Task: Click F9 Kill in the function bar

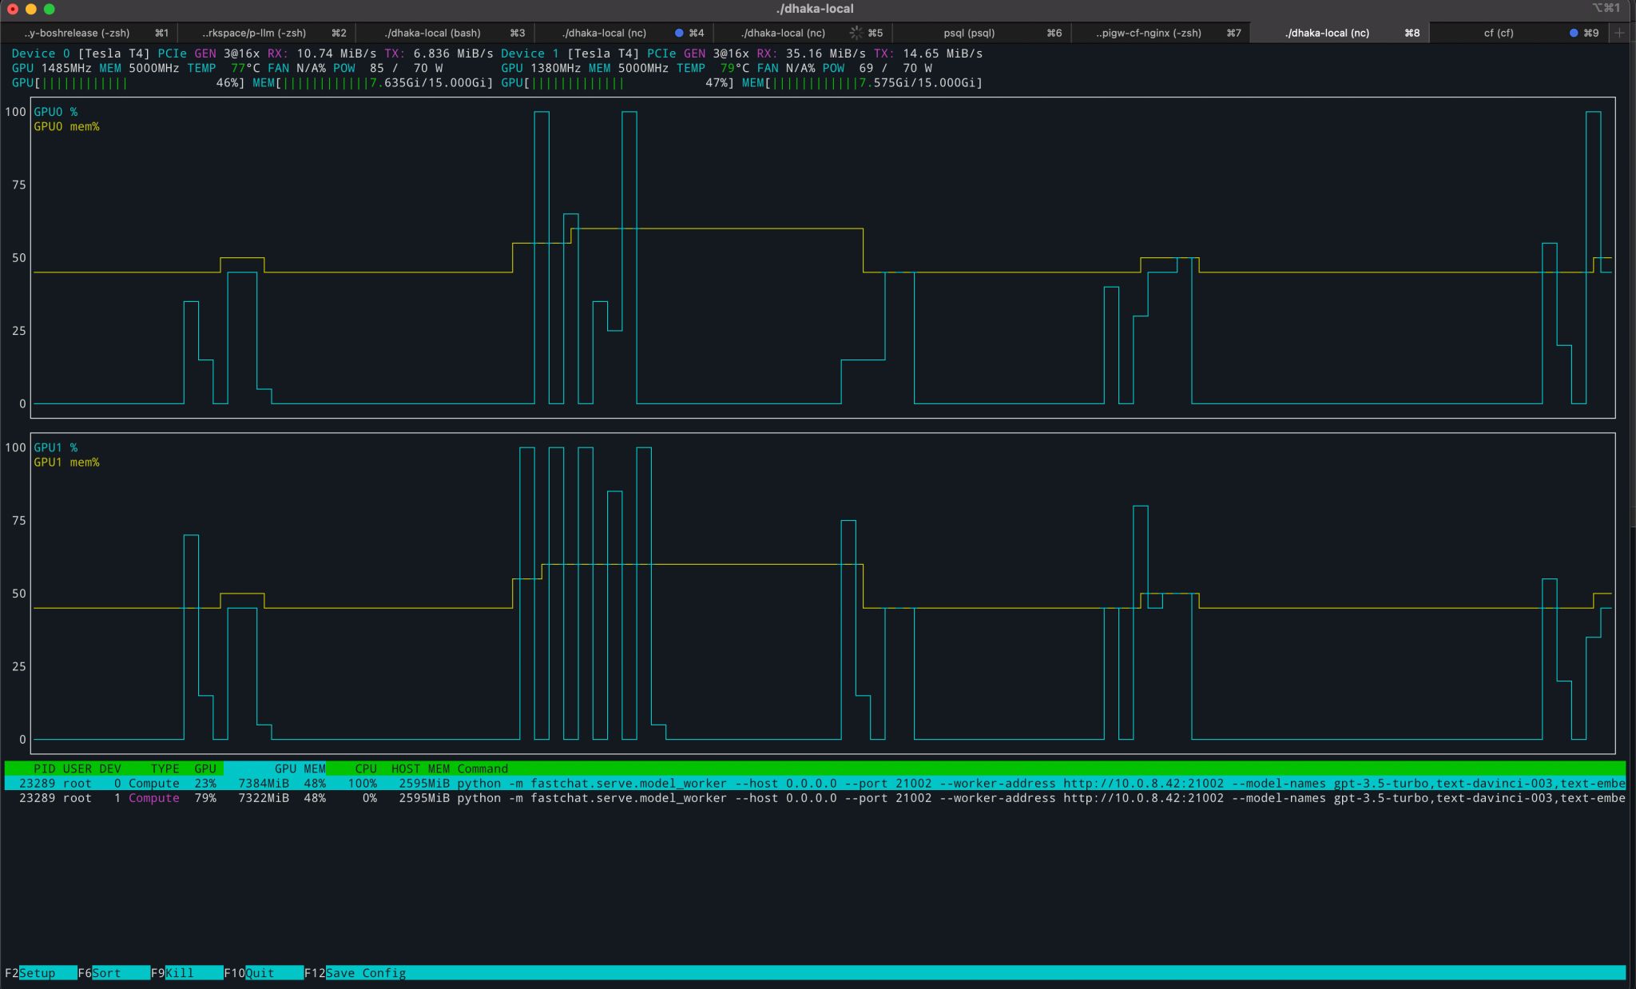Action: pyautogui.click(x=187, y=973)
